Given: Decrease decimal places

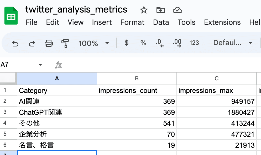Looking at the screenshot, I should pyautogui.click(x=160, y=43).
